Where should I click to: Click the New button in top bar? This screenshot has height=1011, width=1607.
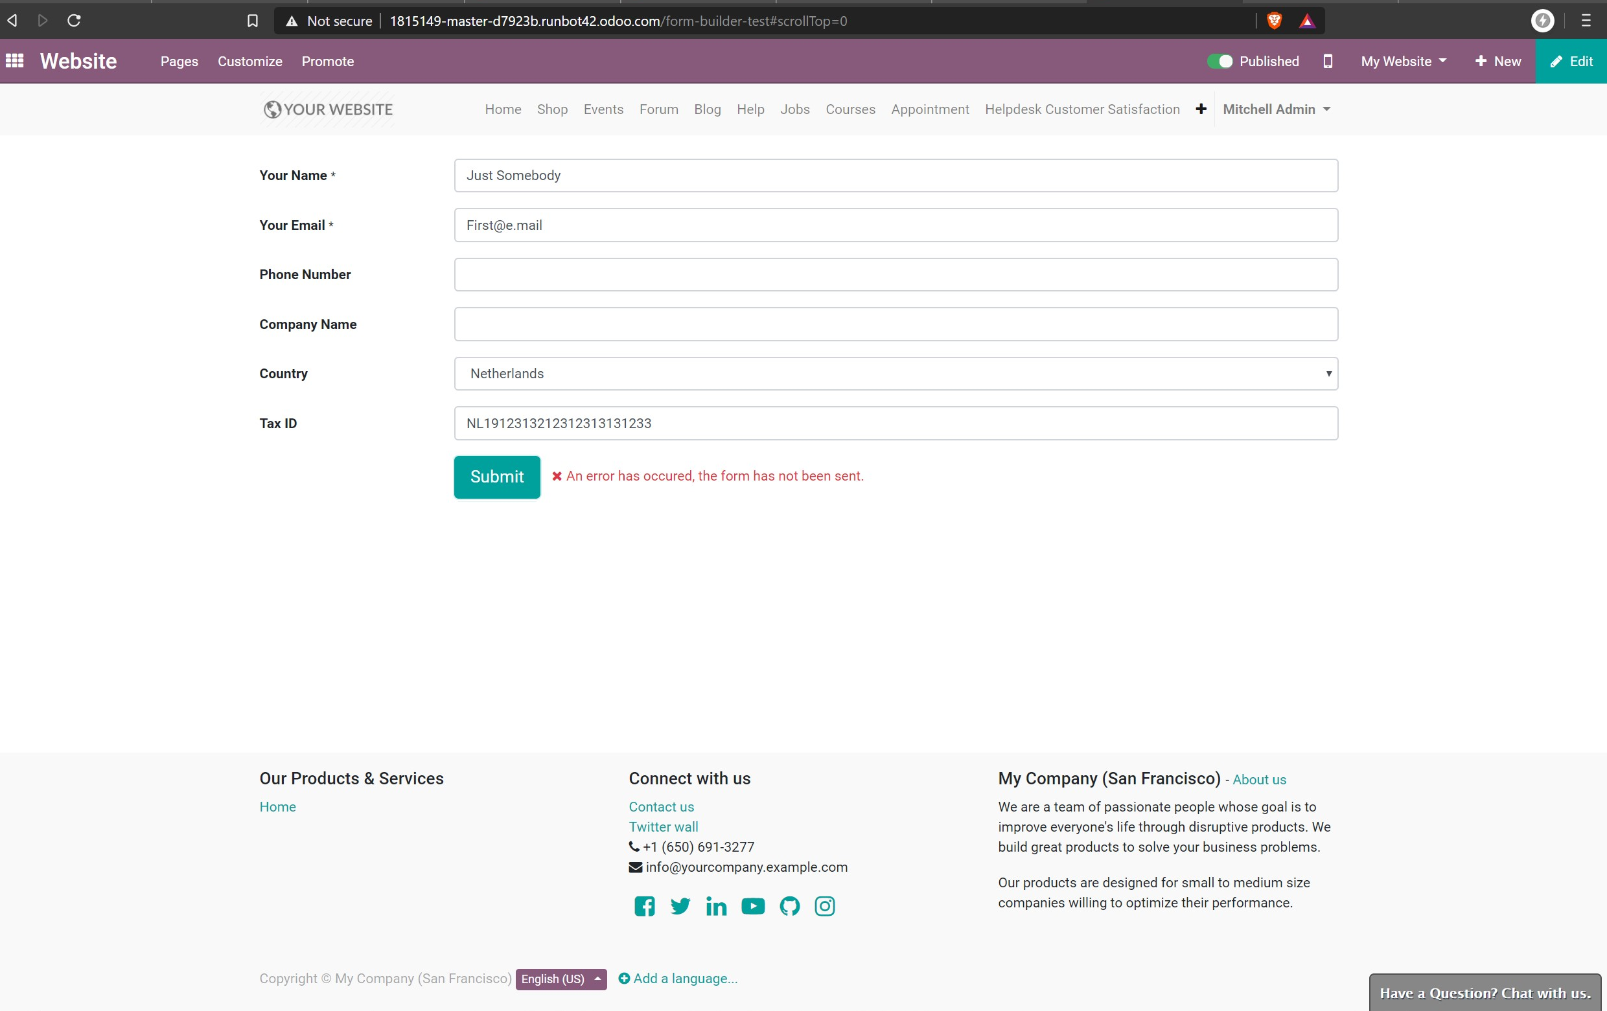click(1497, 61)
